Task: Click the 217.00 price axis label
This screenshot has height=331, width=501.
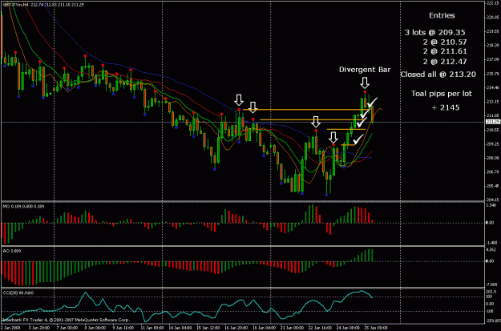Action: (491, 59)
